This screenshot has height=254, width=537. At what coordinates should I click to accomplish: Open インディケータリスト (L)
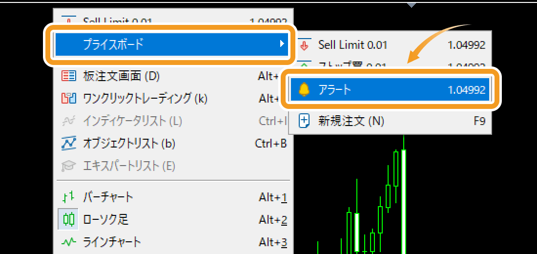pyautogui.click(x=173, y=121)
